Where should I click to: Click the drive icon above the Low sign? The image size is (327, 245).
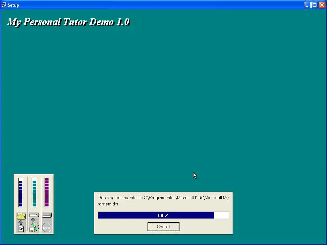[47, 215]
